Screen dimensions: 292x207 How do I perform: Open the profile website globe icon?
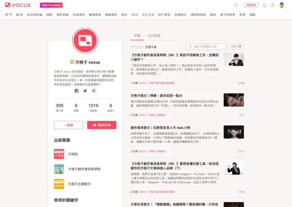pyautogui.click(x=94, y=91)
